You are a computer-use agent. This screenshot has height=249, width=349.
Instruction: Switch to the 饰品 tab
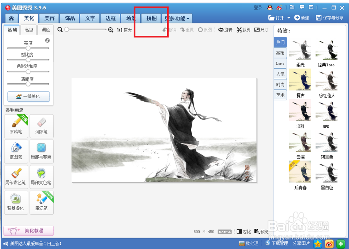(70, 18)
